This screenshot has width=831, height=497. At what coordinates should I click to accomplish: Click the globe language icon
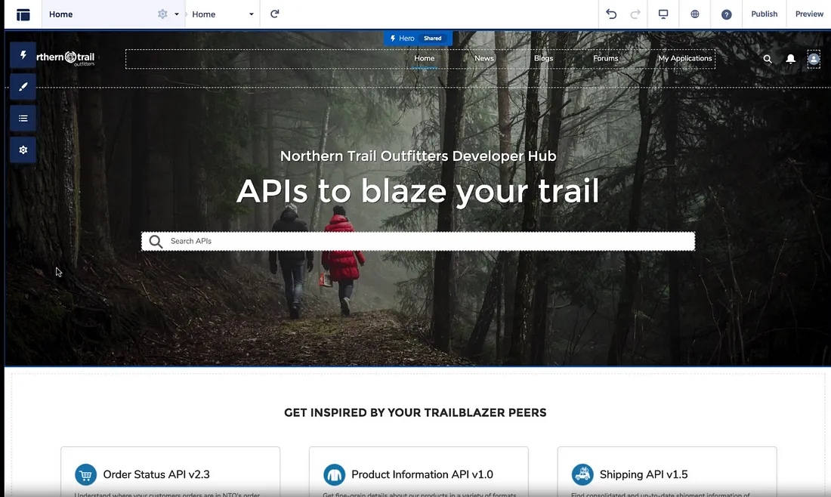pyautogui.click(x=695, y=14)
